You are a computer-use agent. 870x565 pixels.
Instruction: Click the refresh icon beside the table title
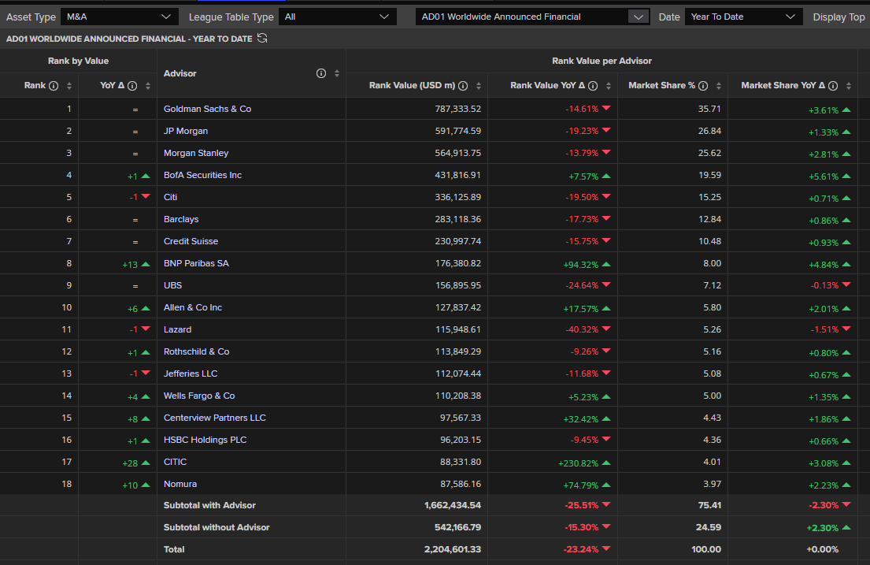coord(262,39)
